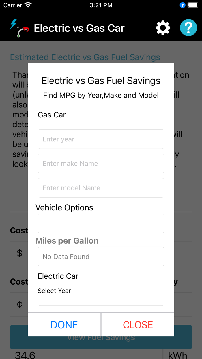Viewport: 202px width, 359px height.
Task: Tap the Enter model Name input field
Action: tap(101, 188)
